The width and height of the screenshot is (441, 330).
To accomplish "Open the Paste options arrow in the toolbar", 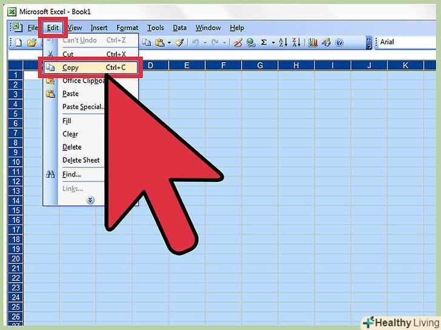I will click(x=169, y=43).
